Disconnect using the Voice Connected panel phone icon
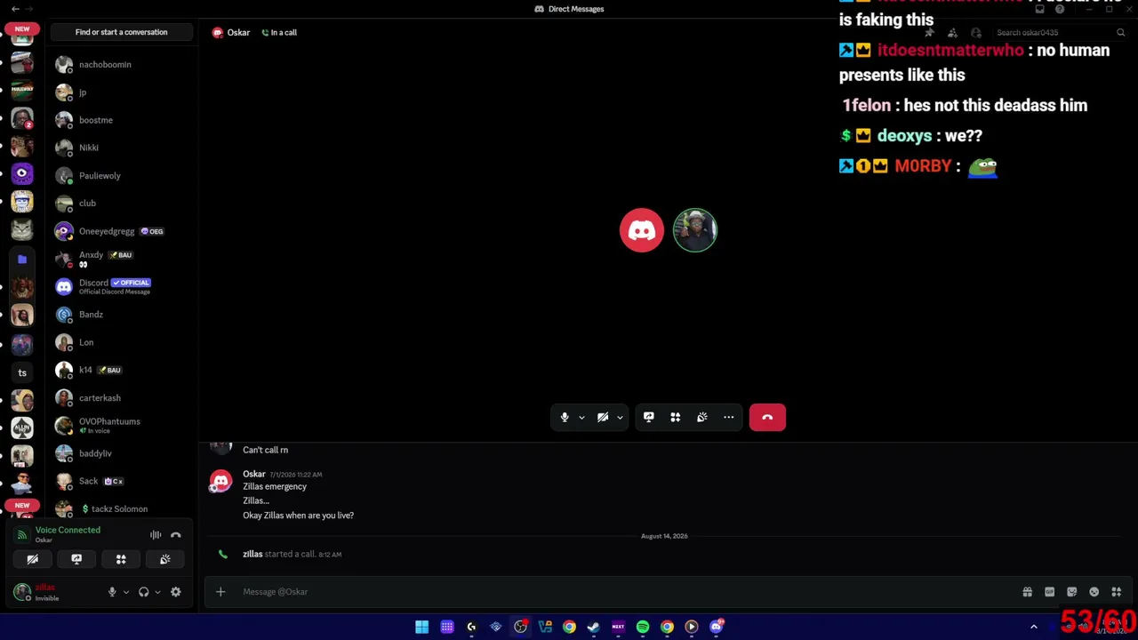The height and width of the screenshot is (640, 1138). [x=176, y=535]
